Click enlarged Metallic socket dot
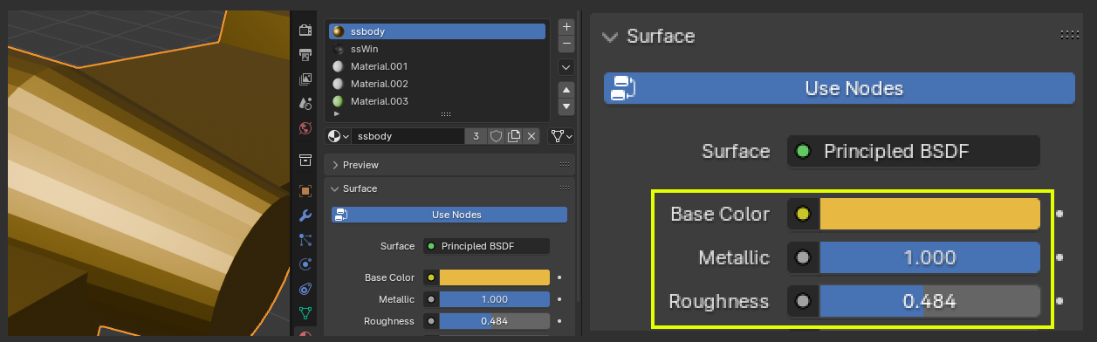The height and width of the screenshot is (342, 1097). [803, 258]
